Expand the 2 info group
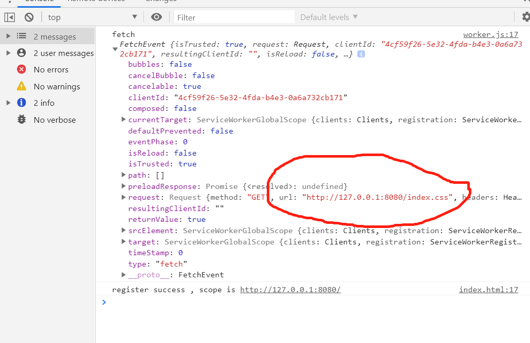 click(9, 103)
